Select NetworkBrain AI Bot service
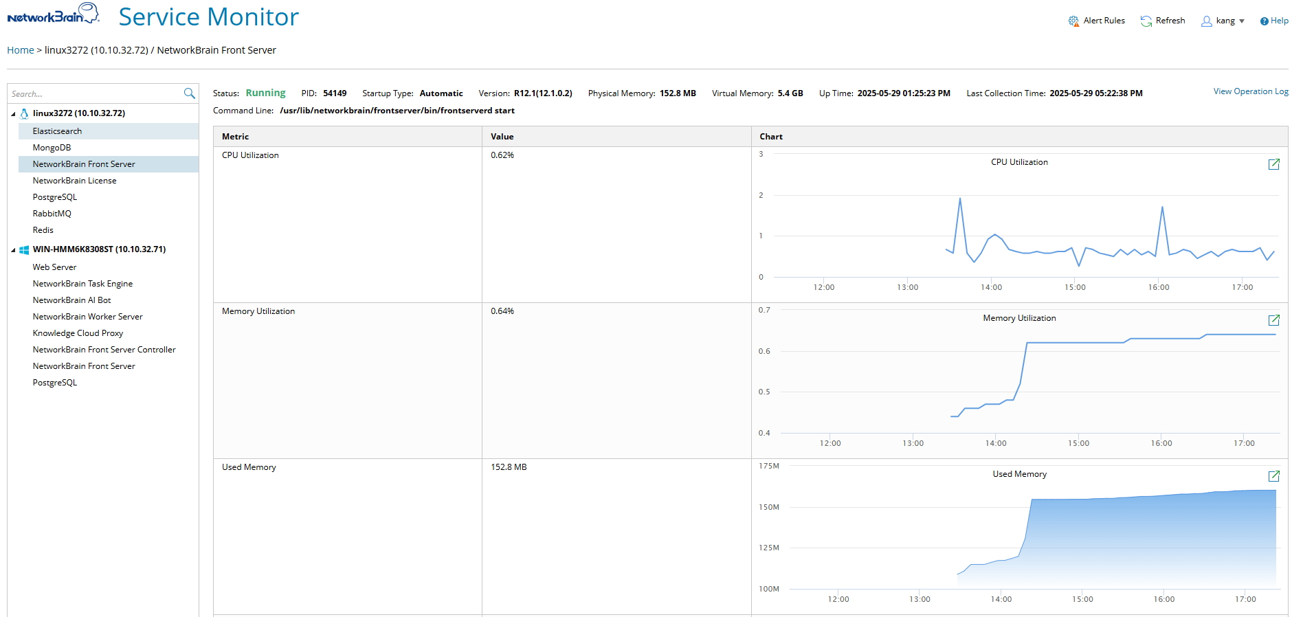This screenshot has height=617, width=1292. (109, 300)
